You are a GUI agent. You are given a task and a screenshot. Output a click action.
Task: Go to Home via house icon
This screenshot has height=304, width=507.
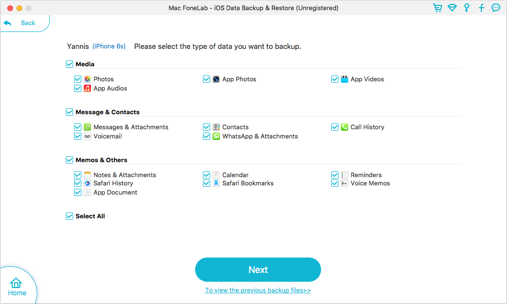pos(16,286)
